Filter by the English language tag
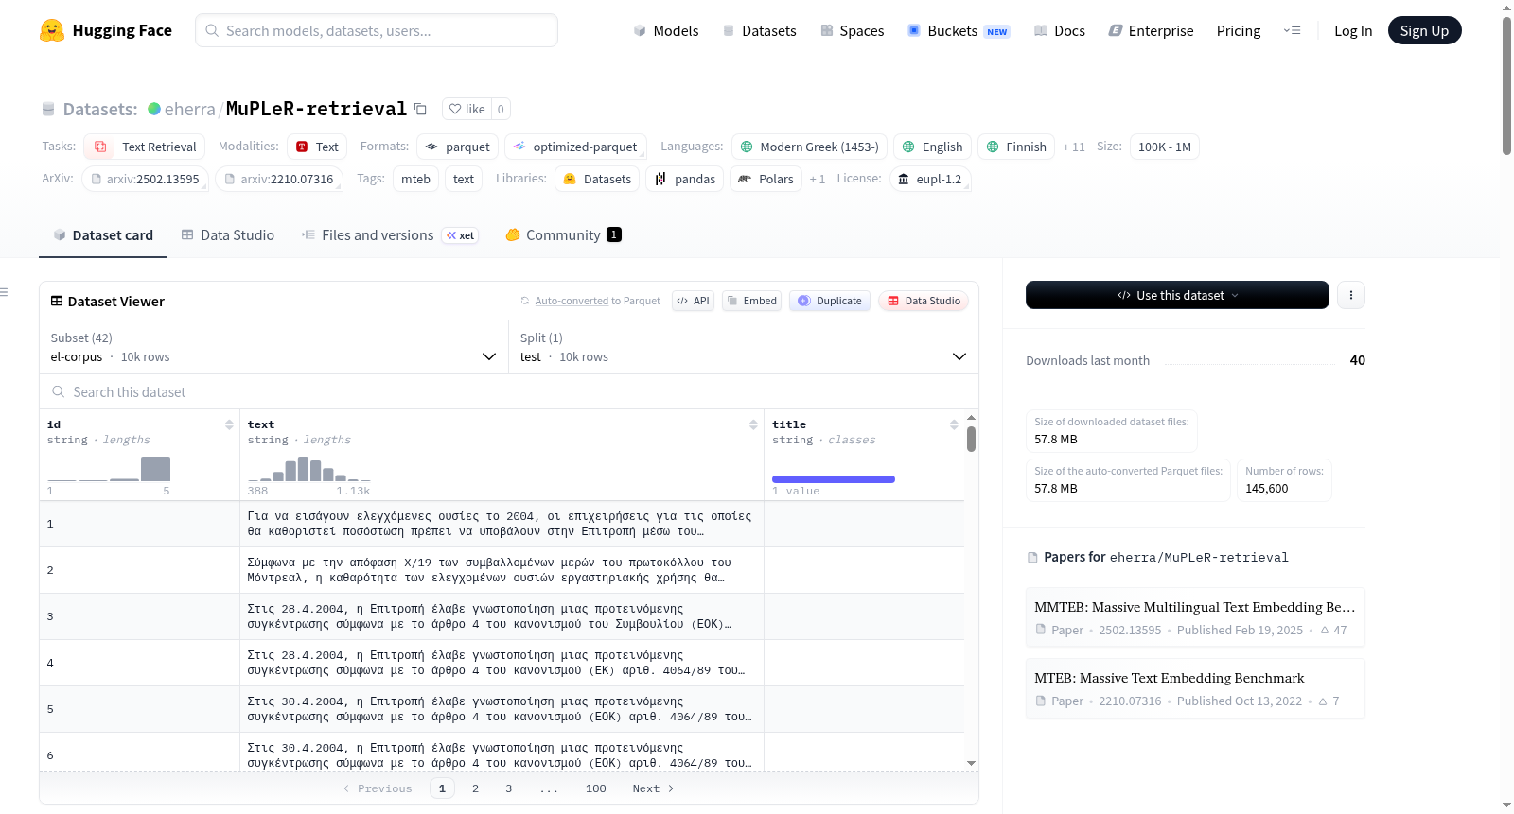1514x814 pixels. (x=932, y=147)
